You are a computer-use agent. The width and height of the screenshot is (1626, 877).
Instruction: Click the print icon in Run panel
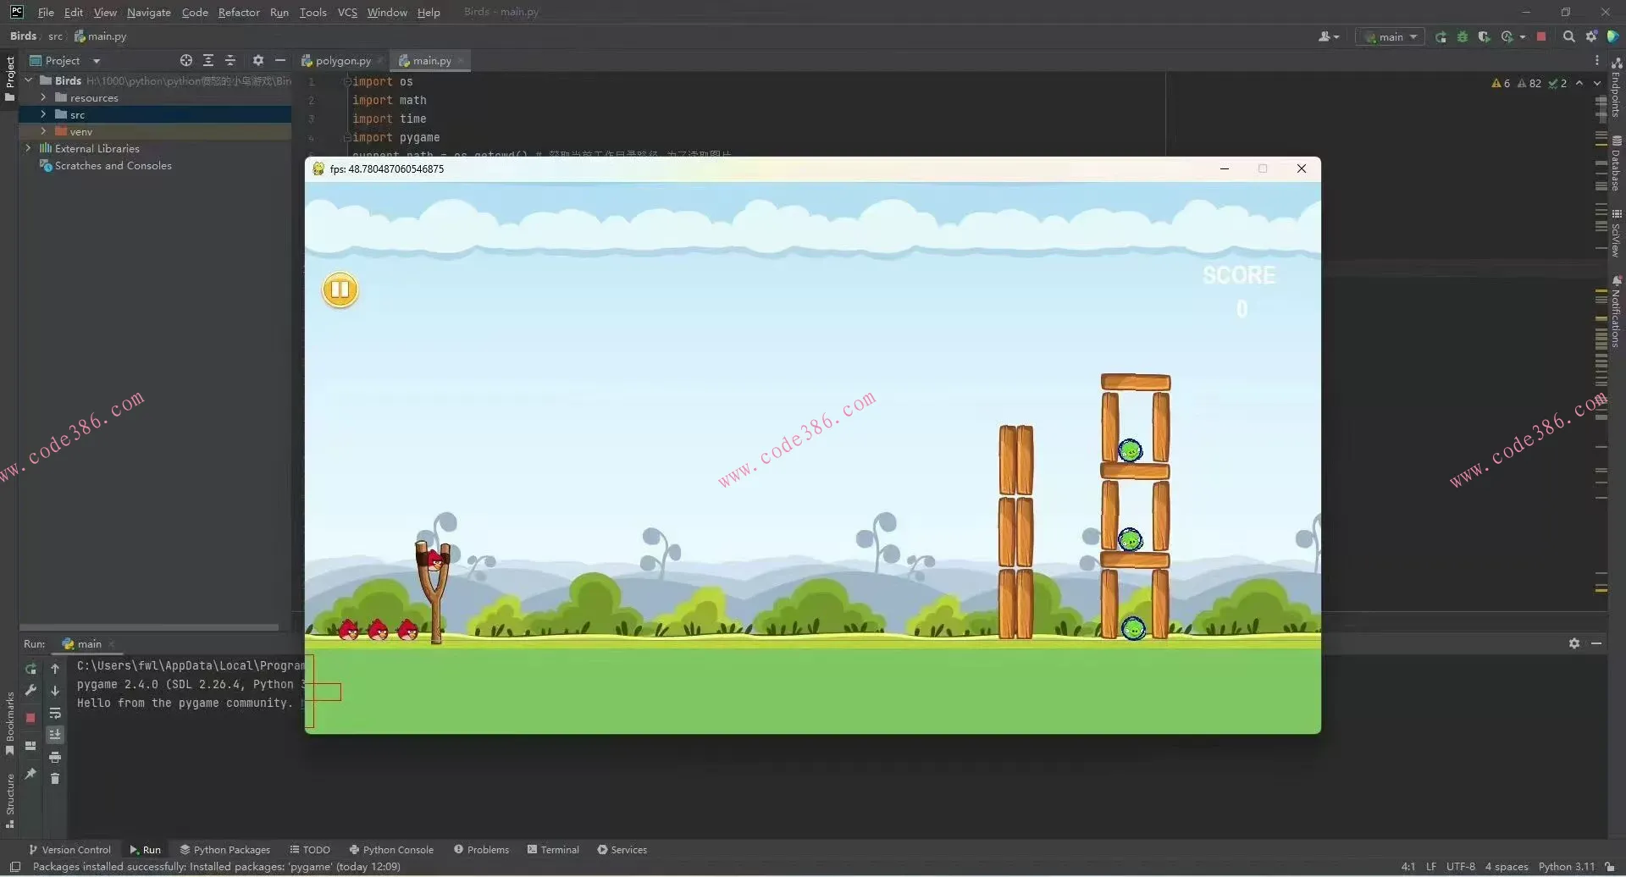tap(55, 757)
